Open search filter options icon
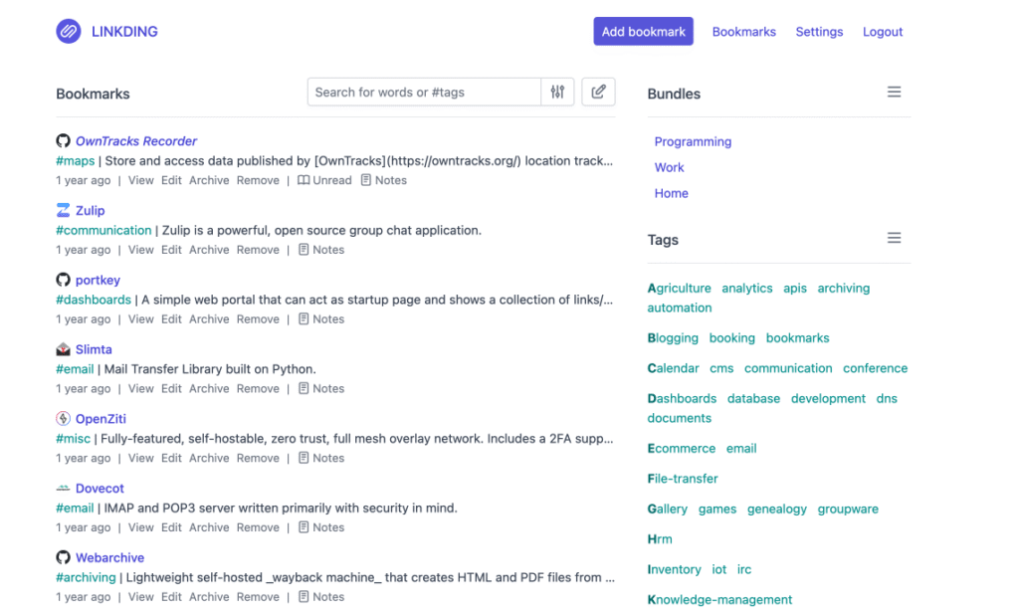 pos(557,93)
